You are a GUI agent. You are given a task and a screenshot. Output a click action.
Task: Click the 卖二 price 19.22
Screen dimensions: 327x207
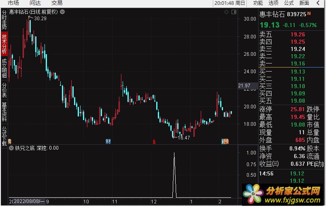click(x=297, y=56)
